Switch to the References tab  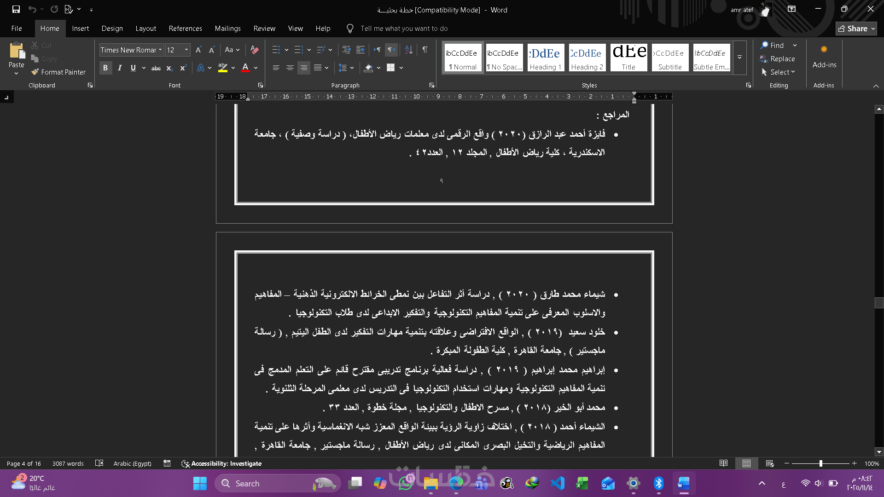tap(185, 29)
